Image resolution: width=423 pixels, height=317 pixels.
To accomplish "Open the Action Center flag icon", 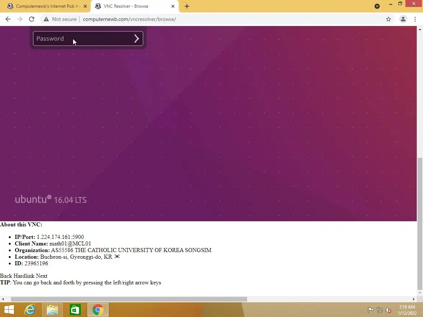I will (370, 310).
